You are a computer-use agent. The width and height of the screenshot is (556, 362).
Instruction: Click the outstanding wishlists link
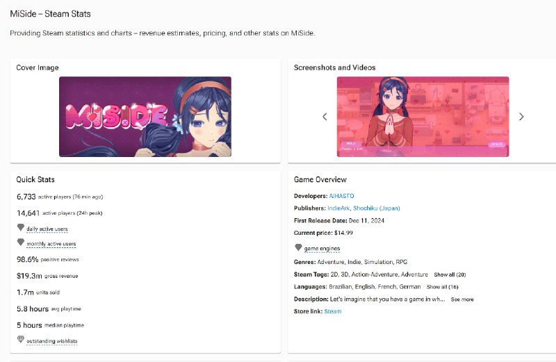[51, 341]
